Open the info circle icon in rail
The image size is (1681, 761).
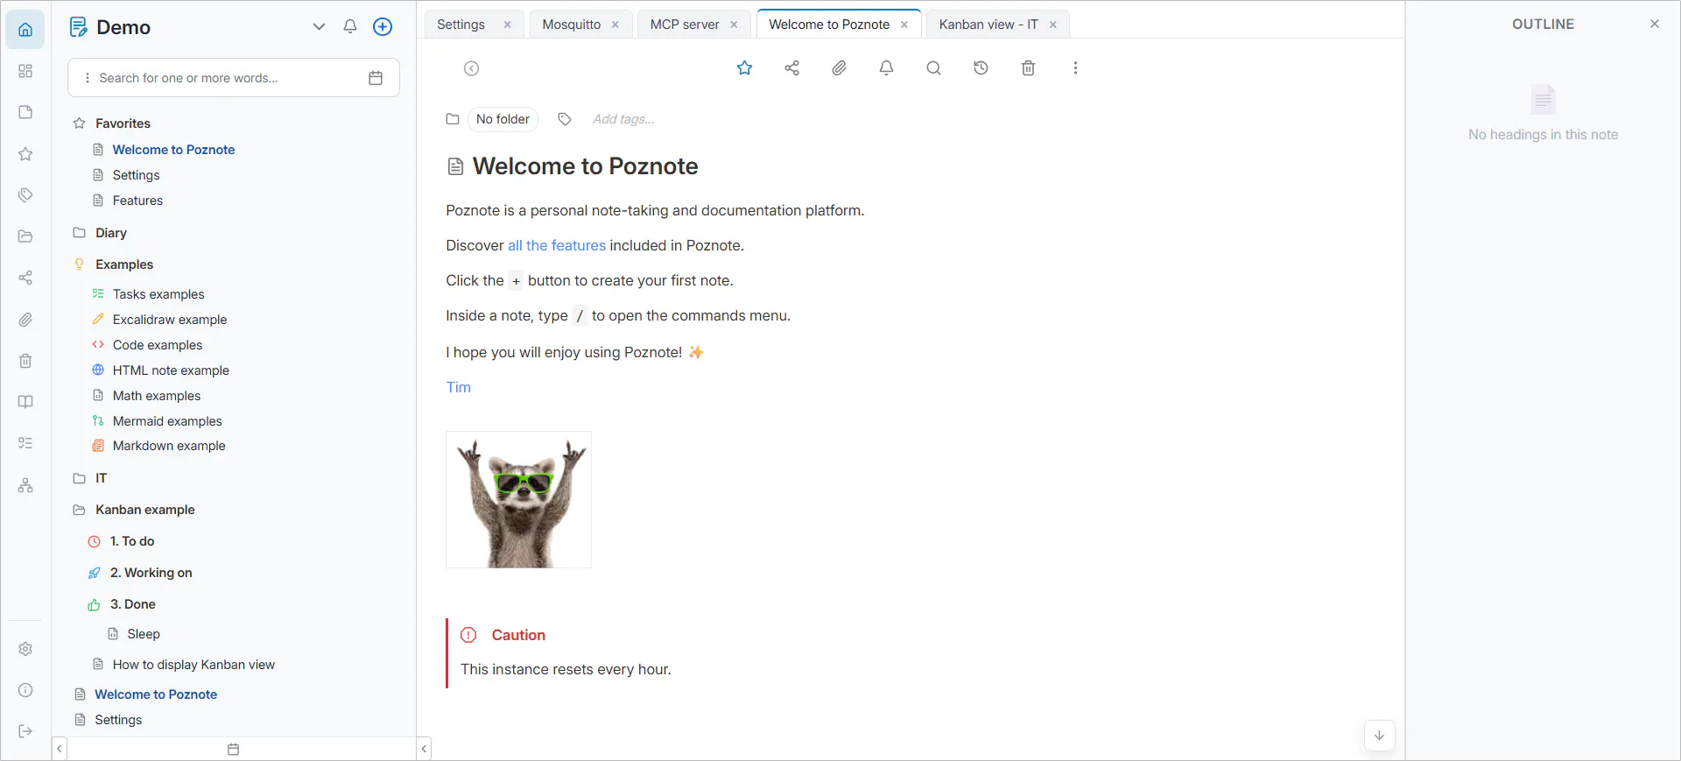[25, 690]
